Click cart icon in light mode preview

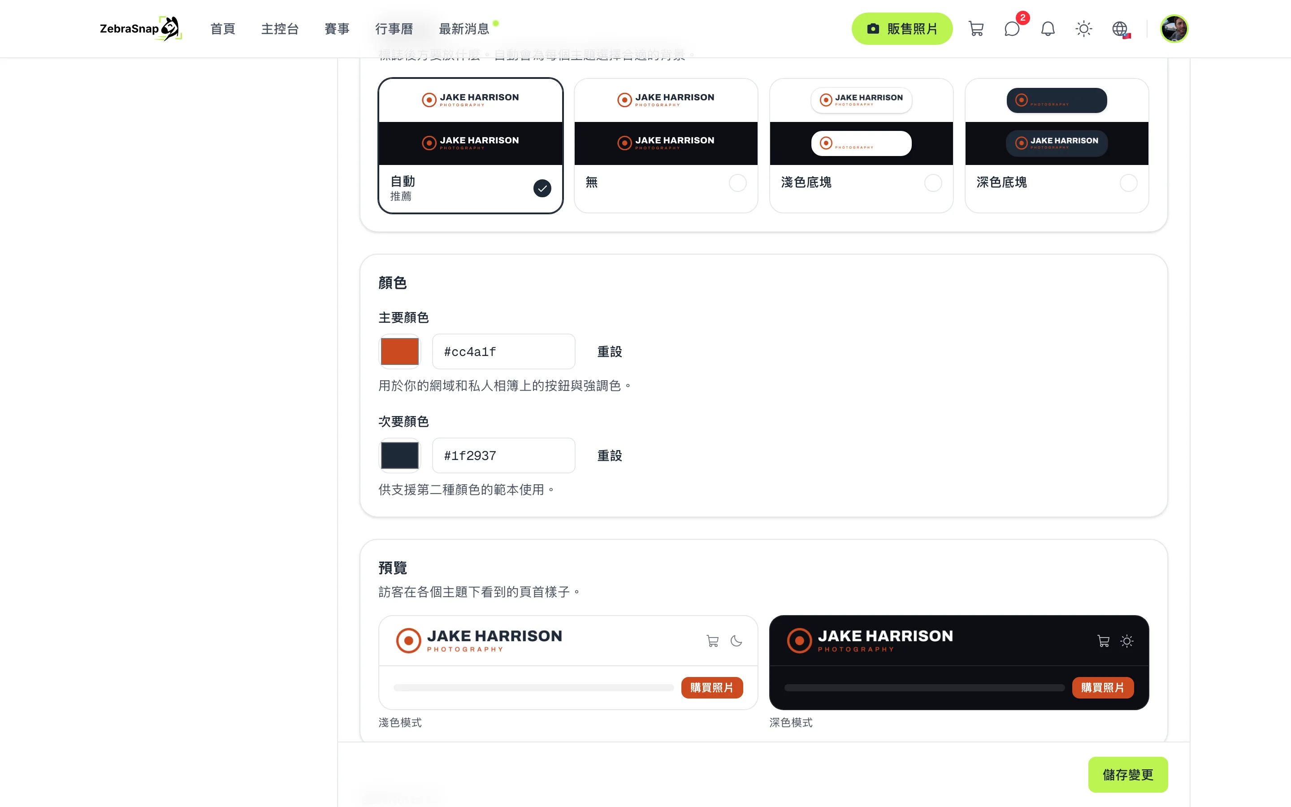pyautogui.click(x=712, y=641)
